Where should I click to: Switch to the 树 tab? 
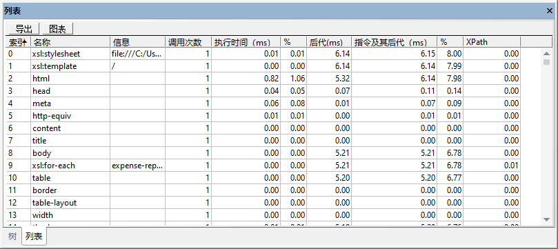(12, 237)
